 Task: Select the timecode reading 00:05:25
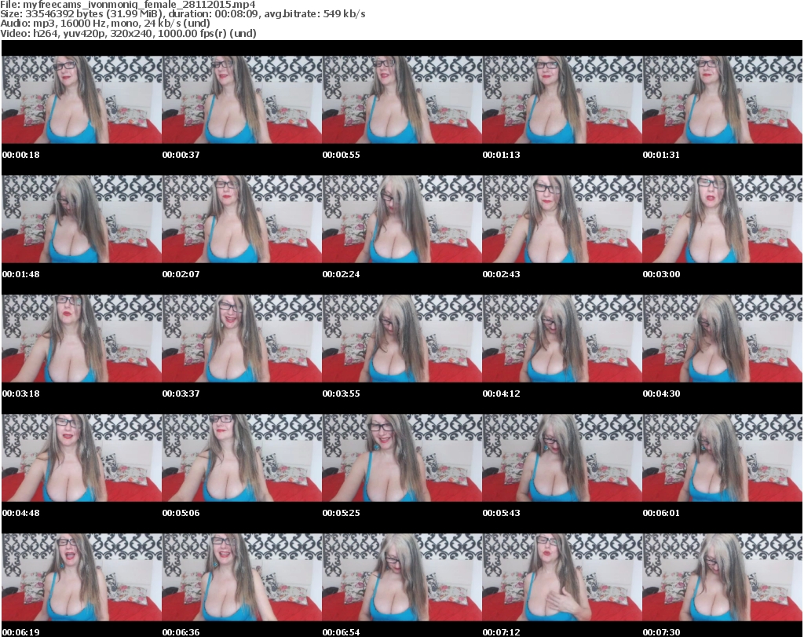341,513
